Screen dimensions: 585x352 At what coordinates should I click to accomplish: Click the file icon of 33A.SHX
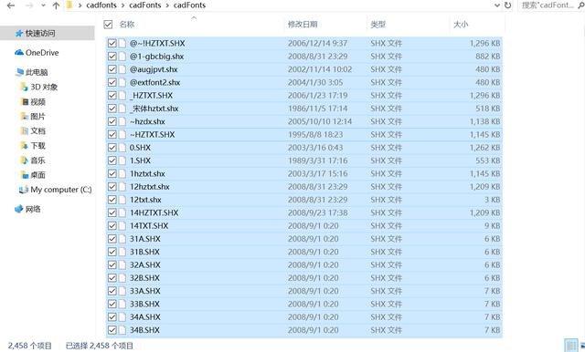pos(122,291)
